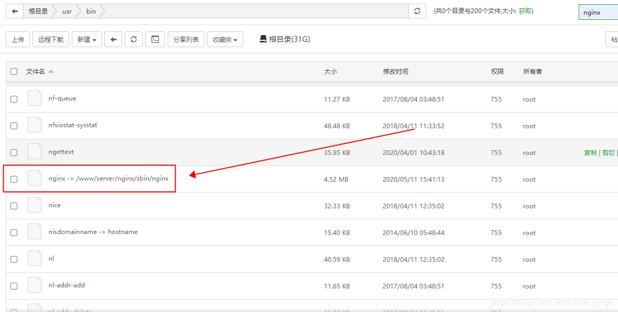Check the box for nl-addr-add
Image resolution: width=618 pixels, height=312 pixels.
coord(14,286)
